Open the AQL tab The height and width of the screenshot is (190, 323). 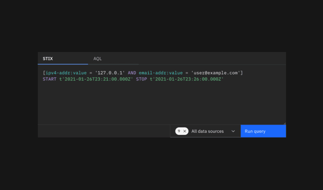click(113, 58)
